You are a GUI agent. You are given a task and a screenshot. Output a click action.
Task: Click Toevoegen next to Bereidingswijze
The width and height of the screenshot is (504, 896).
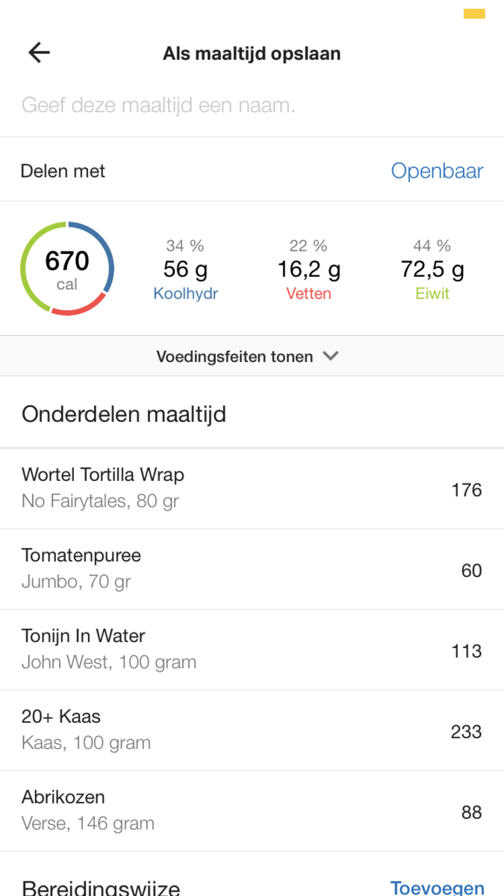tap(437, 887)
